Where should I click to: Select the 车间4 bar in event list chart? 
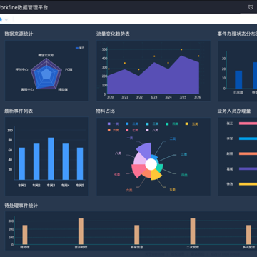[x=66, y=161]
